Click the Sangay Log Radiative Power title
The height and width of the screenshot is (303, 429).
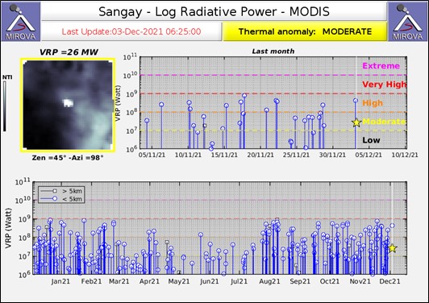tap(214, 12)
